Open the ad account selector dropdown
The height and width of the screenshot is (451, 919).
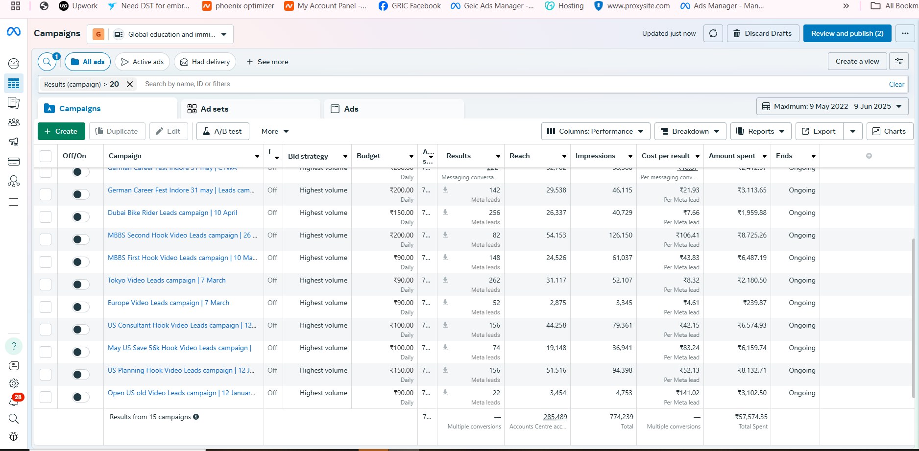pyautogui.click(x=160, y=34)
